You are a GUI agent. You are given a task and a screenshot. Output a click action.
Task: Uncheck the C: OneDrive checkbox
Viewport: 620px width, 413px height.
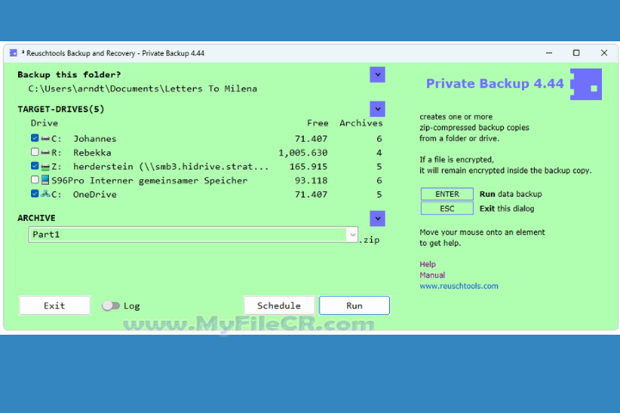click(34, 194)
